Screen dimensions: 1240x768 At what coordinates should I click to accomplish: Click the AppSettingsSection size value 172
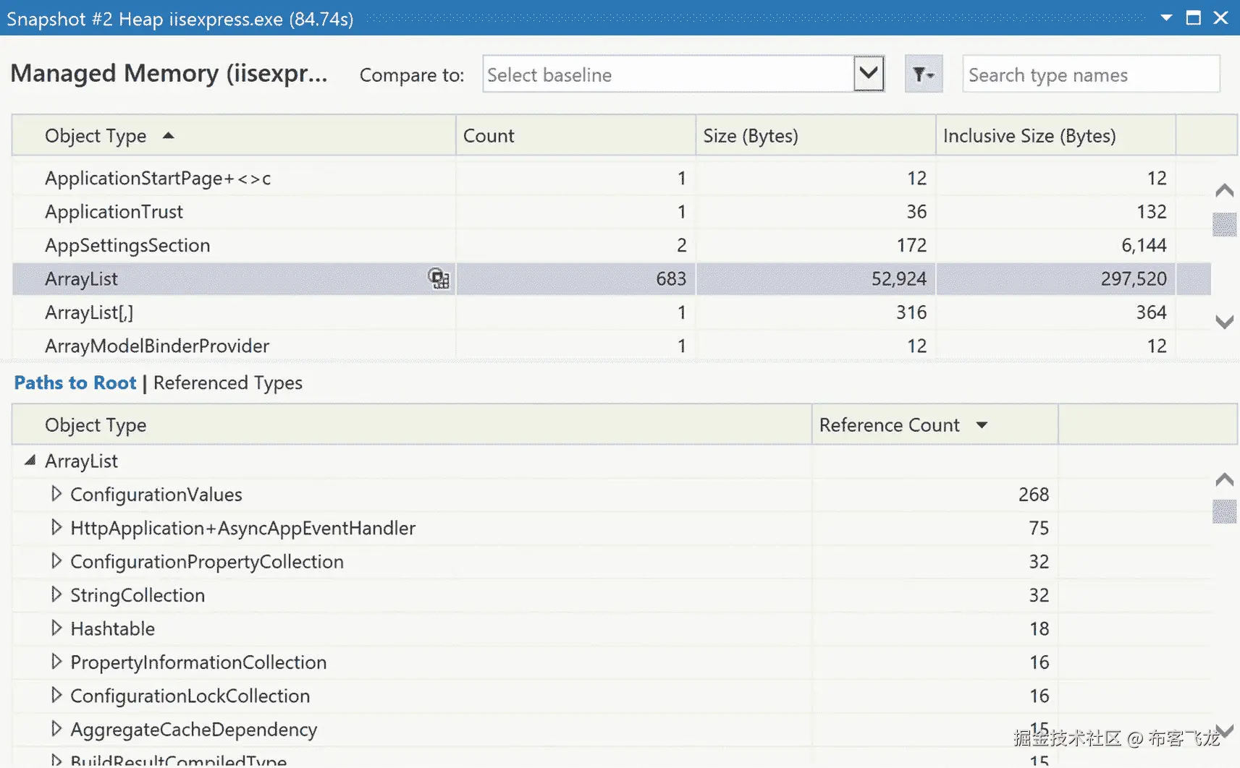pos(911,245)
